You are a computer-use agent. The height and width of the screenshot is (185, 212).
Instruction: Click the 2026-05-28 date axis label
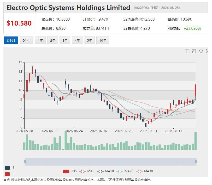(24, 131)
